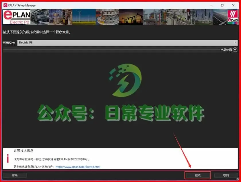Screen dimensions: 241x182
Task: Minimize the EPLAN Setup Manager window
Action: (x=211, y=5)
